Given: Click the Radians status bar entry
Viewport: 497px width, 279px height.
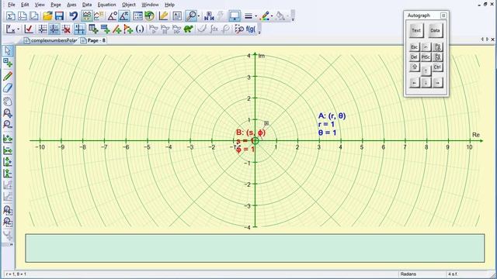Looking at the screenshot, I should tap(408, 274).
